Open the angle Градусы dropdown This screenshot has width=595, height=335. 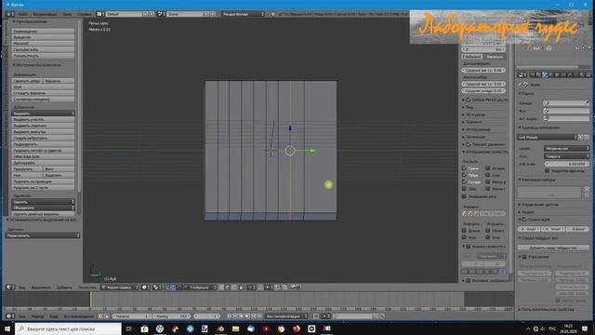pyautogui.click(x=567, y=156)
